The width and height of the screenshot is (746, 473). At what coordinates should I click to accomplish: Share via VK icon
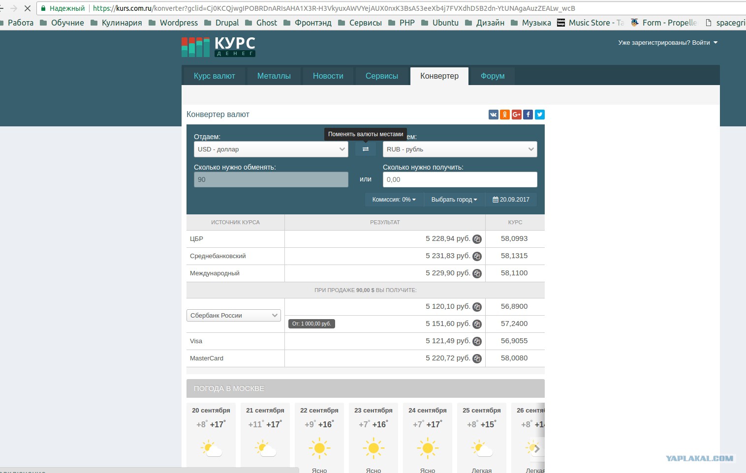493,115
